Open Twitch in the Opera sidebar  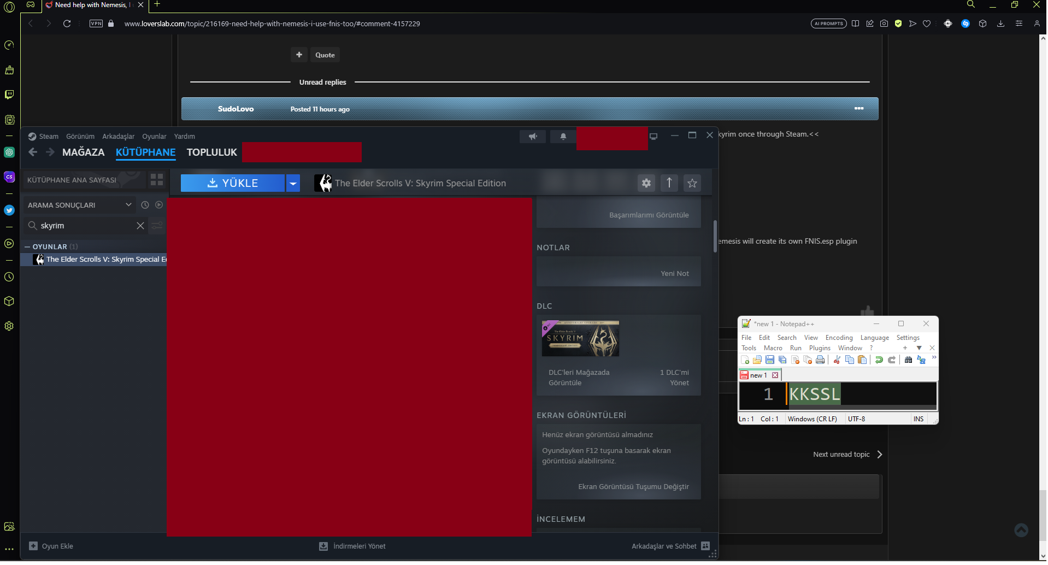9,95
